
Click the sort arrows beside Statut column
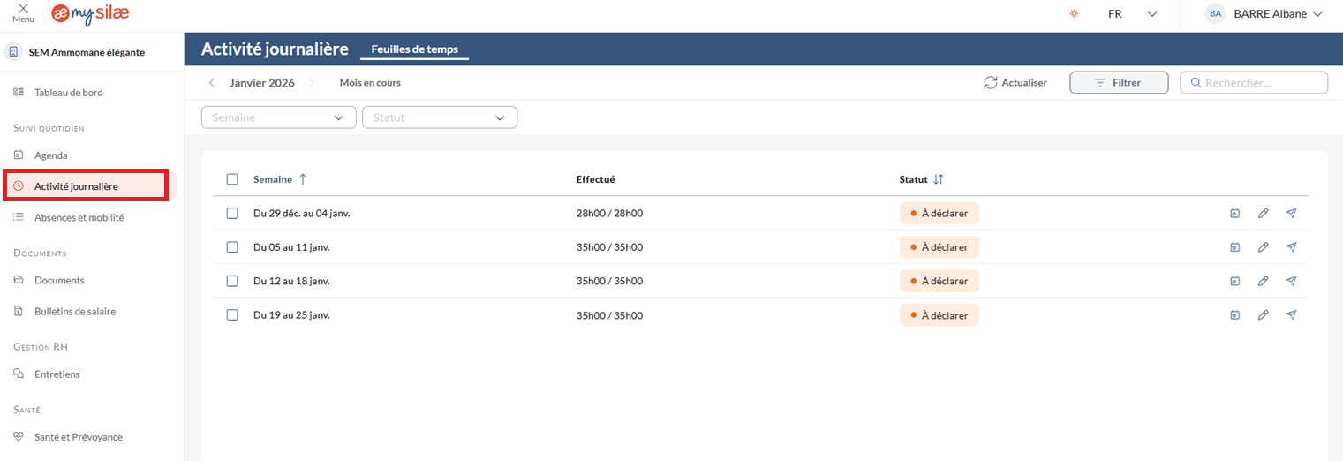(939, 179)
